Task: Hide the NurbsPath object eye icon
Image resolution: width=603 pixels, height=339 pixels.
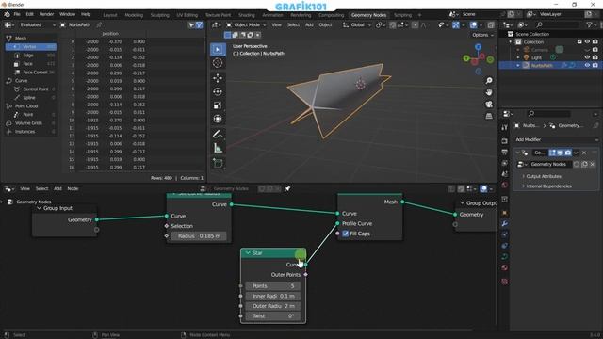Action: [x=587, y=65]
